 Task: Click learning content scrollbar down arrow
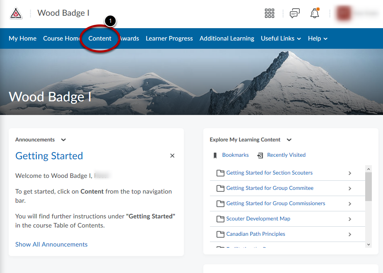click(x=369, y=244)
